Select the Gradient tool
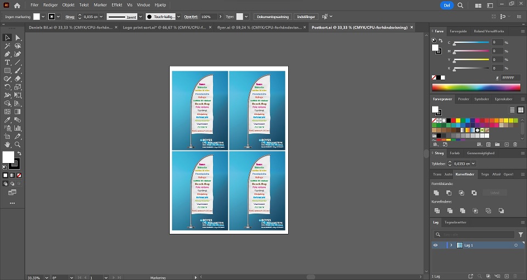The image size is (527, 280). [18, 111]
